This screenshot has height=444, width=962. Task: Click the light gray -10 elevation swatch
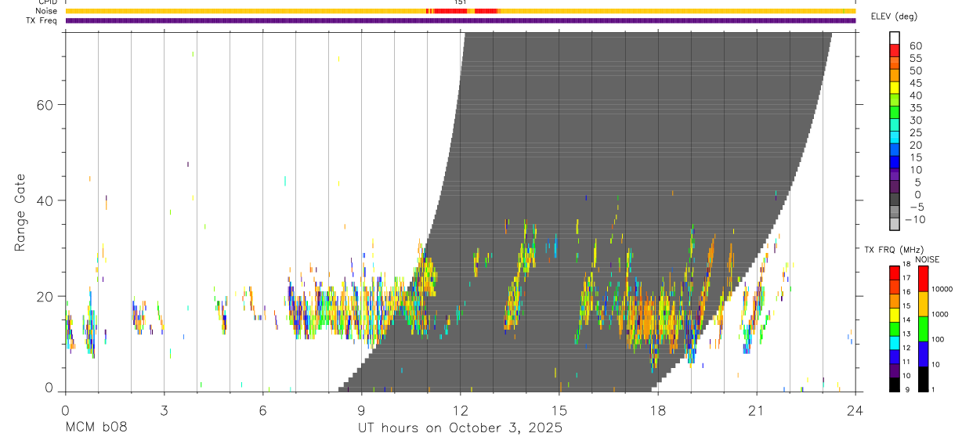pos(895,224)
